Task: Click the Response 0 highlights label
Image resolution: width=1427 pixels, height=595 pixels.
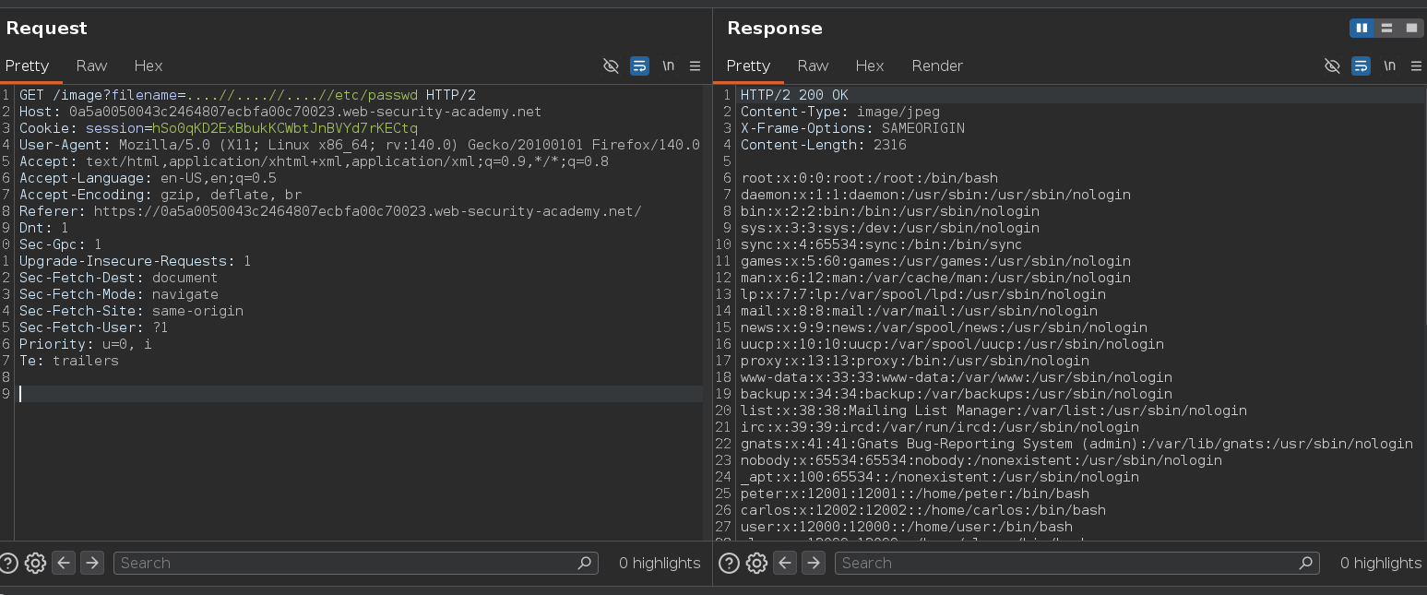Action: point(1380,563)
